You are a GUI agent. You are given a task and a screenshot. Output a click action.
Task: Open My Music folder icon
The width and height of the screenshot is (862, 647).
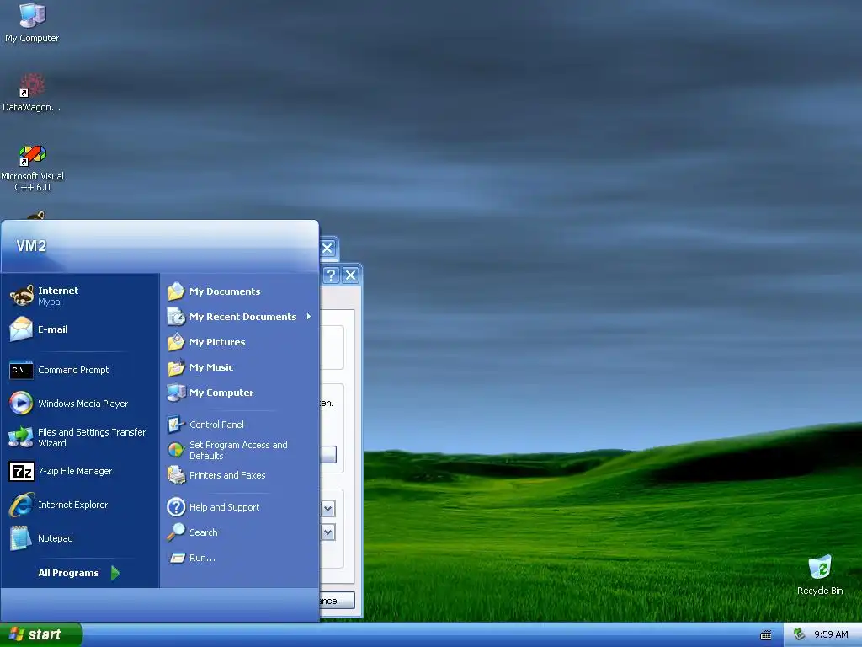click(x=176, y=367)
